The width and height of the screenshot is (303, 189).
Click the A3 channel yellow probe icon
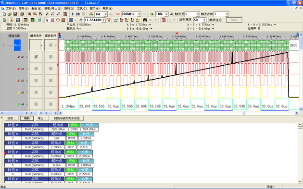pos(19,92)
